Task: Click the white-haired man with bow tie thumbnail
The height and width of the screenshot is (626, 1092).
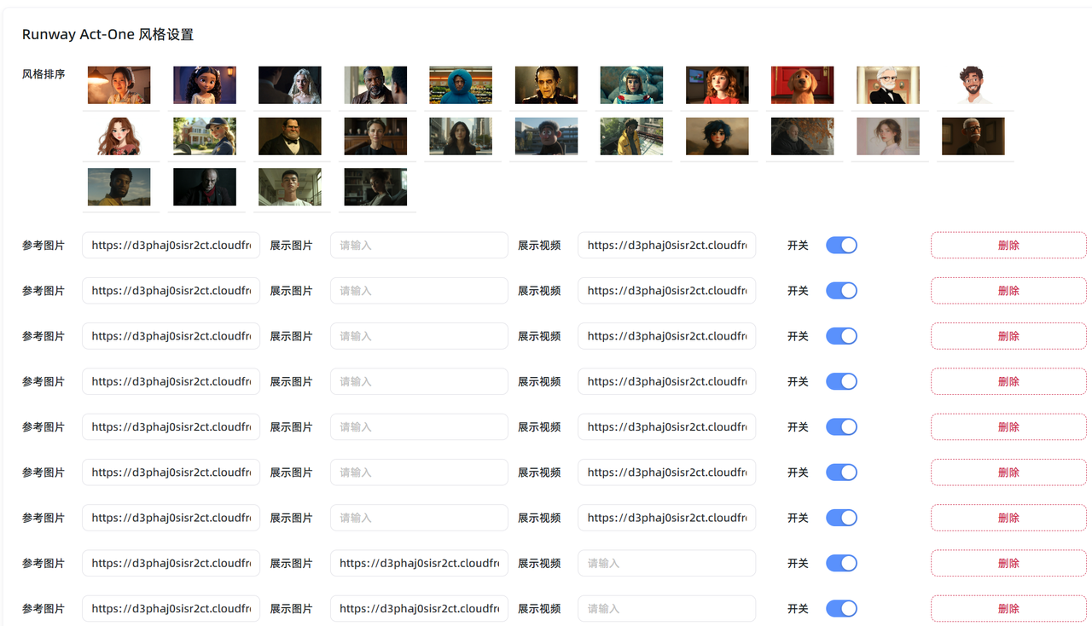Action: [888, 85]
